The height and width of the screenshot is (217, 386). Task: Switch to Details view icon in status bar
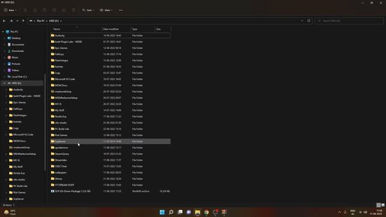pyautogui.click(x=379, y=205)
